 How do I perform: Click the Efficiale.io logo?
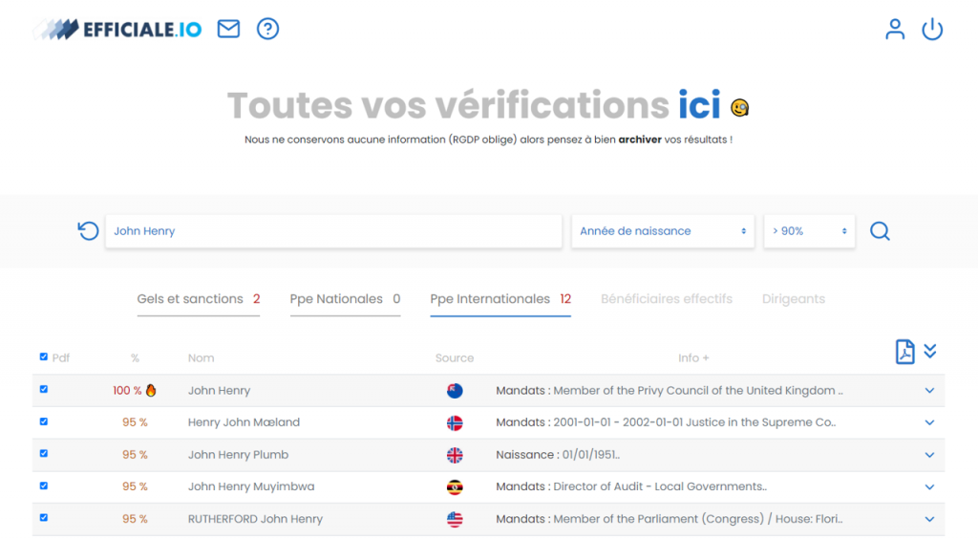coord(117,29)
